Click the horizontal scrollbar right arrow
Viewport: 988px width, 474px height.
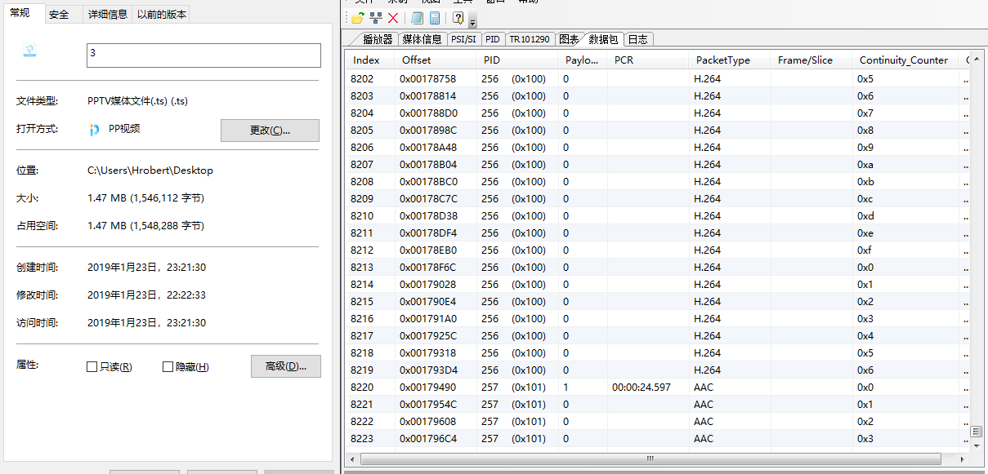coord(963,458)
